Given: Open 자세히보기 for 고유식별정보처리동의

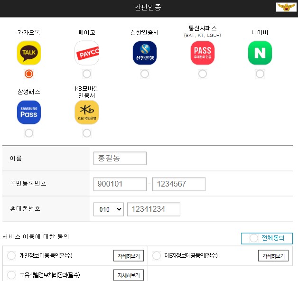Looking at the screenshot, I should coord(129,275).
